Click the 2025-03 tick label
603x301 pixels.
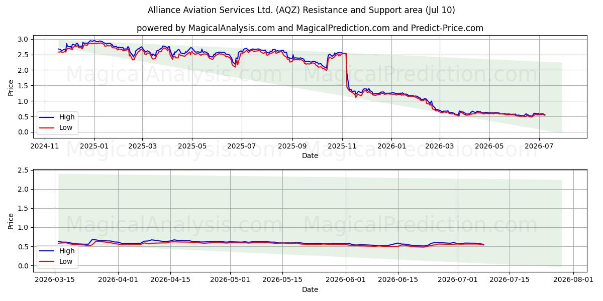click(142, 146)
